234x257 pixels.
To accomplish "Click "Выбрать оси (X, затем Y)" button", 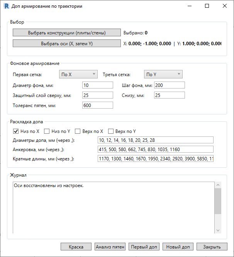I will coord(67,43).
